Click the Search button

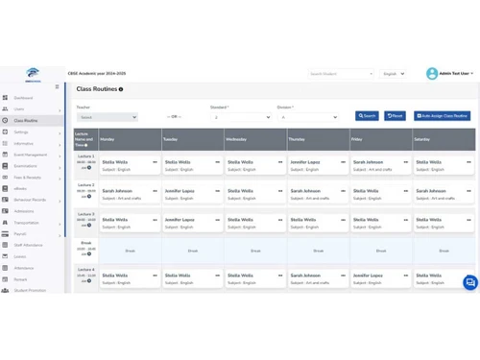point(367,116)
